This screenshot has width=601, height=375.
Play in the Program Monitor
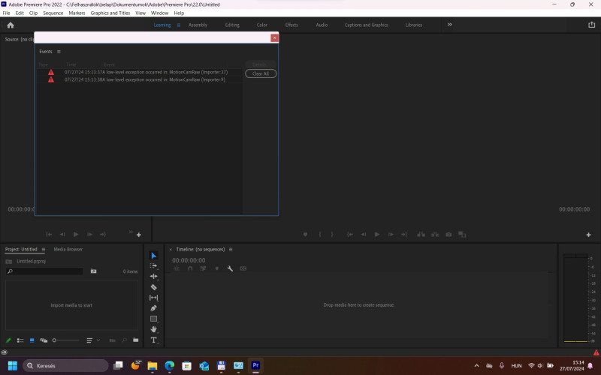pos(377,234)
